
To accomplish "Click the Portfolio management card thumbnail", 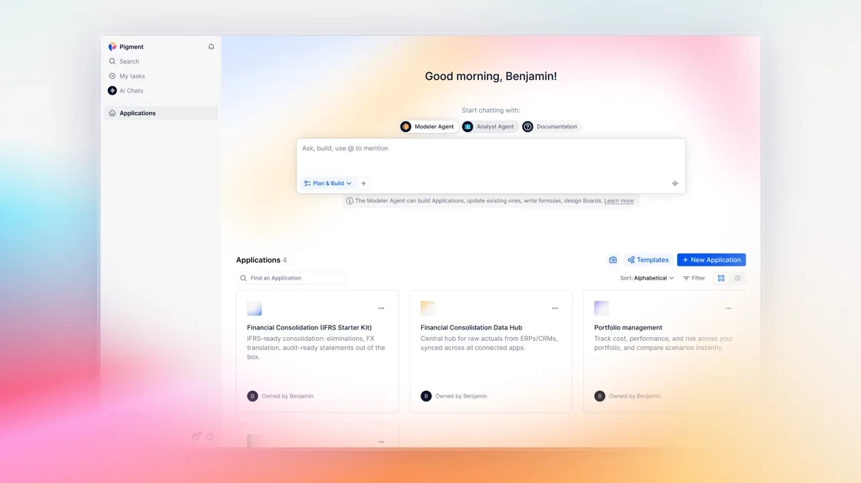I will [601, 308].
